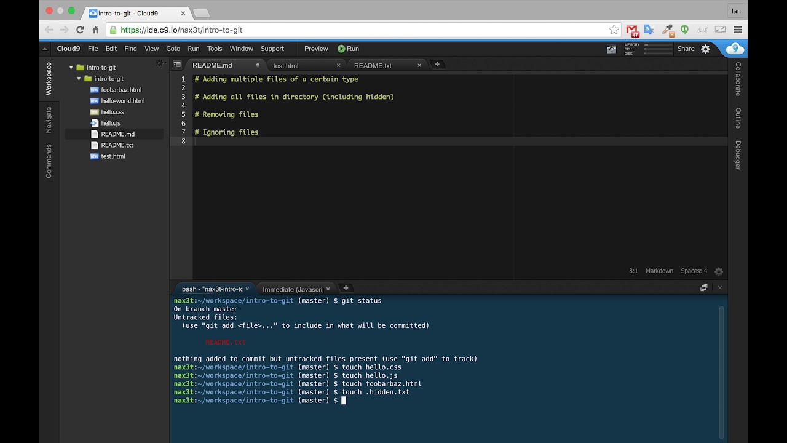
Task: Select the hello.js file icon
Action: 95,123
